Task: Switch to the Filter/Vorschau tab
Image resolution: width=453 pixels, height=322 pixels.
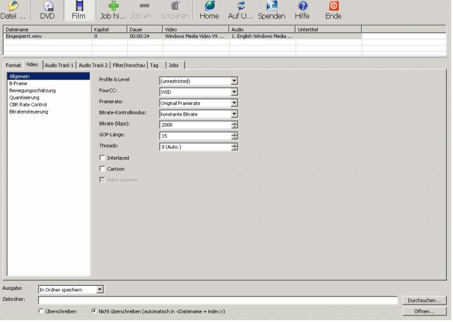Action: pos(129,66)
